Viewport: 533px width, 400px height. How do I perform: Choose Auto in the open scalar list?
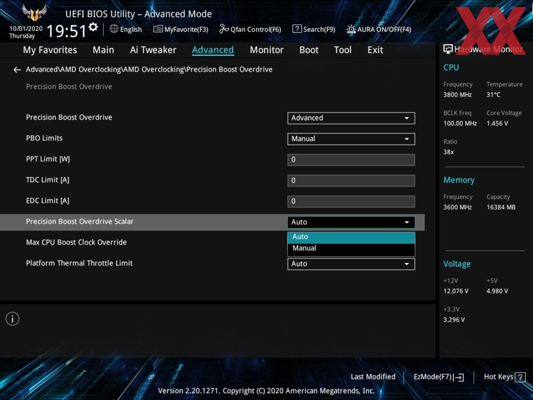(x=351, y=237)
